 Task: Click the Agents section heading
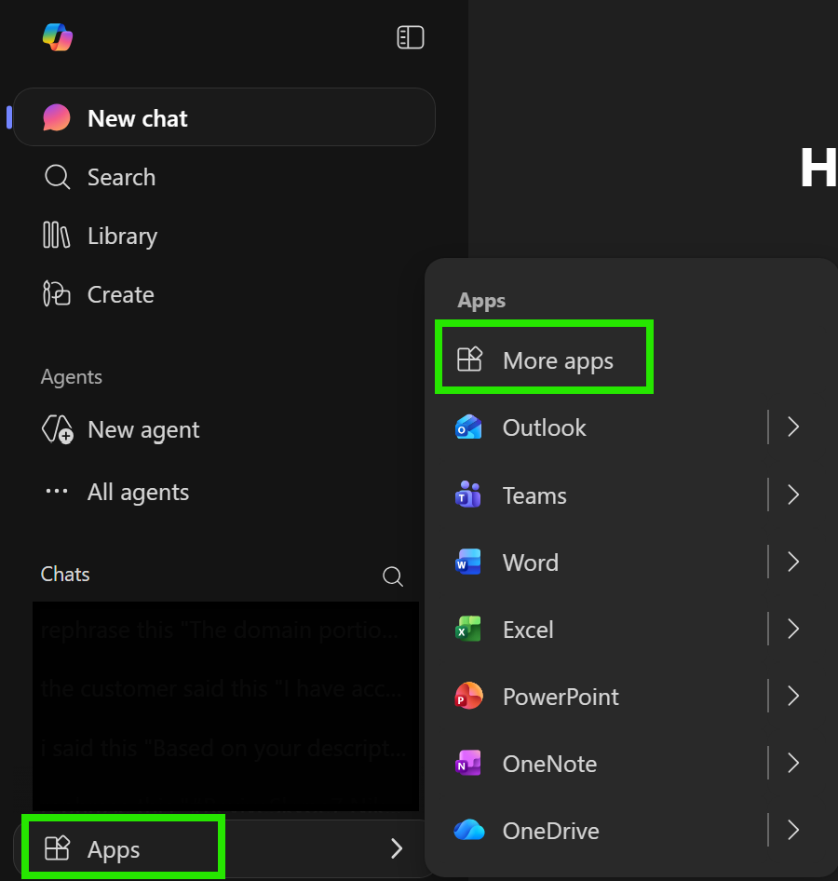point(72,376)
